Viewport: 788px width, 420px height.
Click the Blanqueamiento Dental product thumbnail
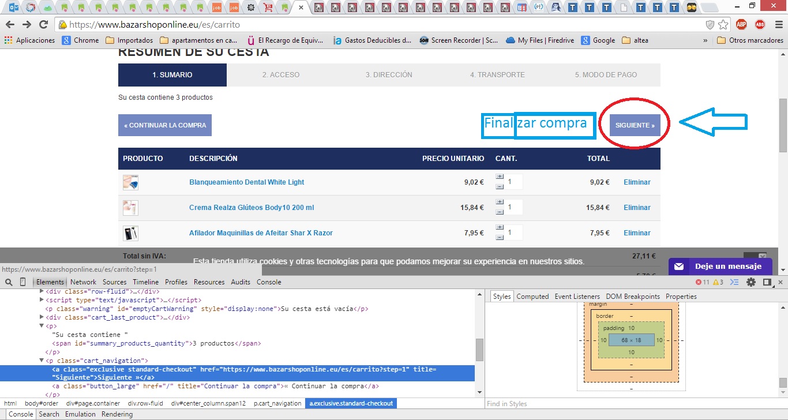(130, 182)
